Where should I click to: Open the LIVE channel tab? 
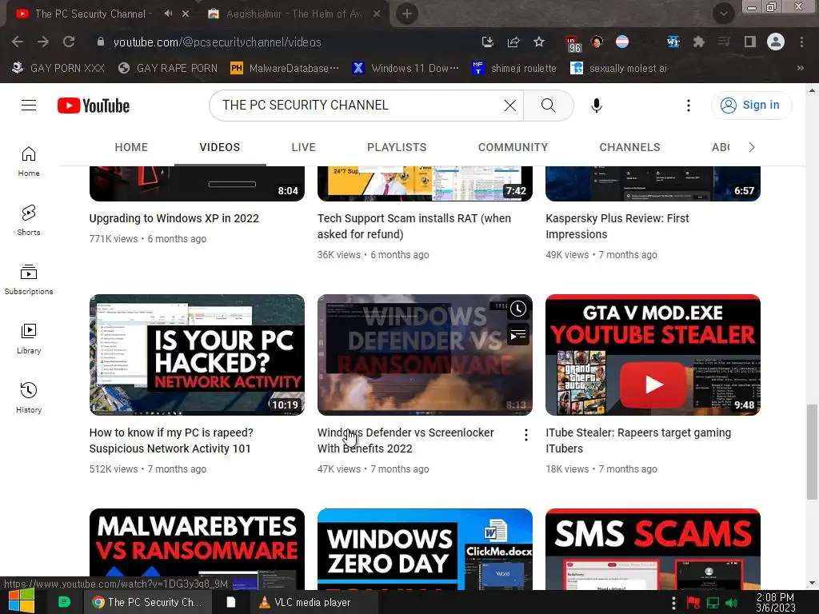[x=303, y=147]
